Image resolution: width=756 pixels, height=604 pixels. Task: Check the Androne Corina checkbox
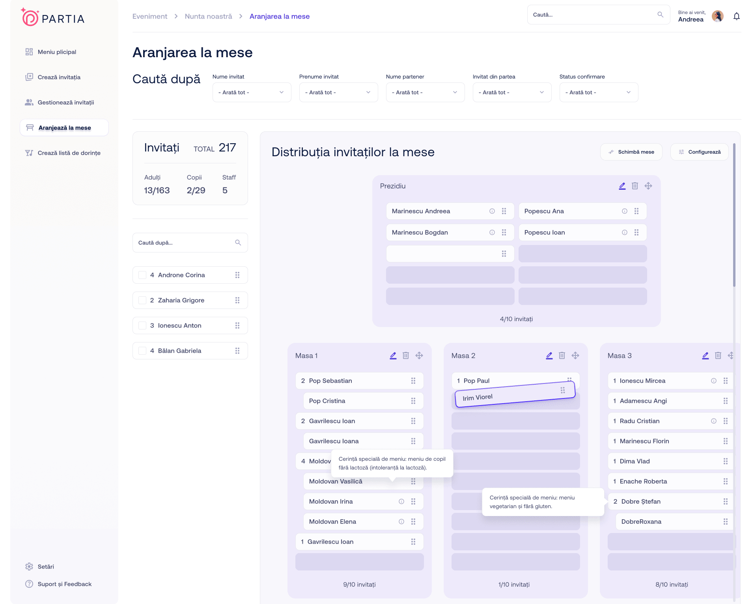(x=142, y=275)
